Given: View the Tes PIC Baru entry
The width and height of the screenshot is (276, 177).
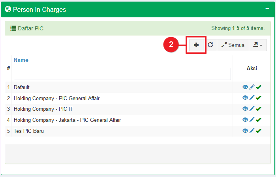Looking at the screenshot, I should coord(245,131).
